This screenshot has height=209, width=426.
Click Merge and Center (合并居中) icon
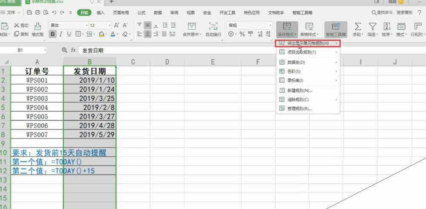pyautogui.click(x=192, y=26)
